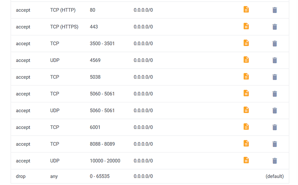Edit the UDP 4569 rule

[x=246, y=60]
